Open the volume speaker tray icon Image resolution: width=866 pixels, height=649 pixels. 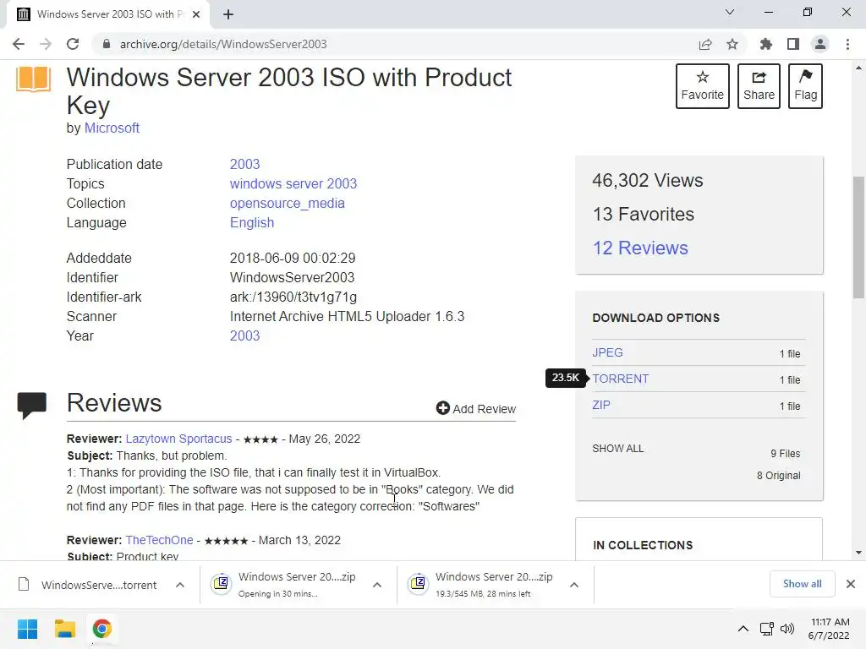(x=787, y=629)
